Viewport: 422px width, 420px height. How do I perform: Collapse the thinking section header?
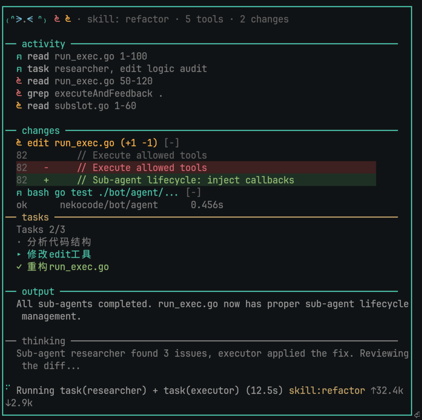coord(43,341)
